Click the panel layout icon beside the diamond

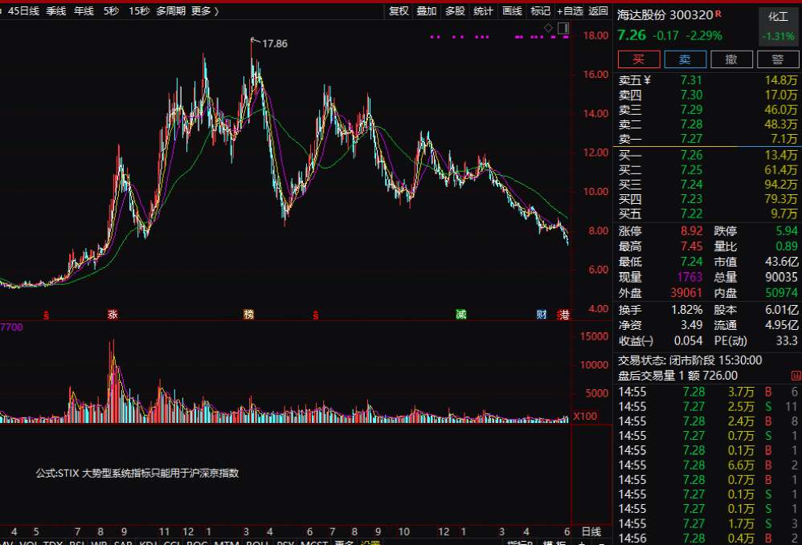tap(563, 28)
